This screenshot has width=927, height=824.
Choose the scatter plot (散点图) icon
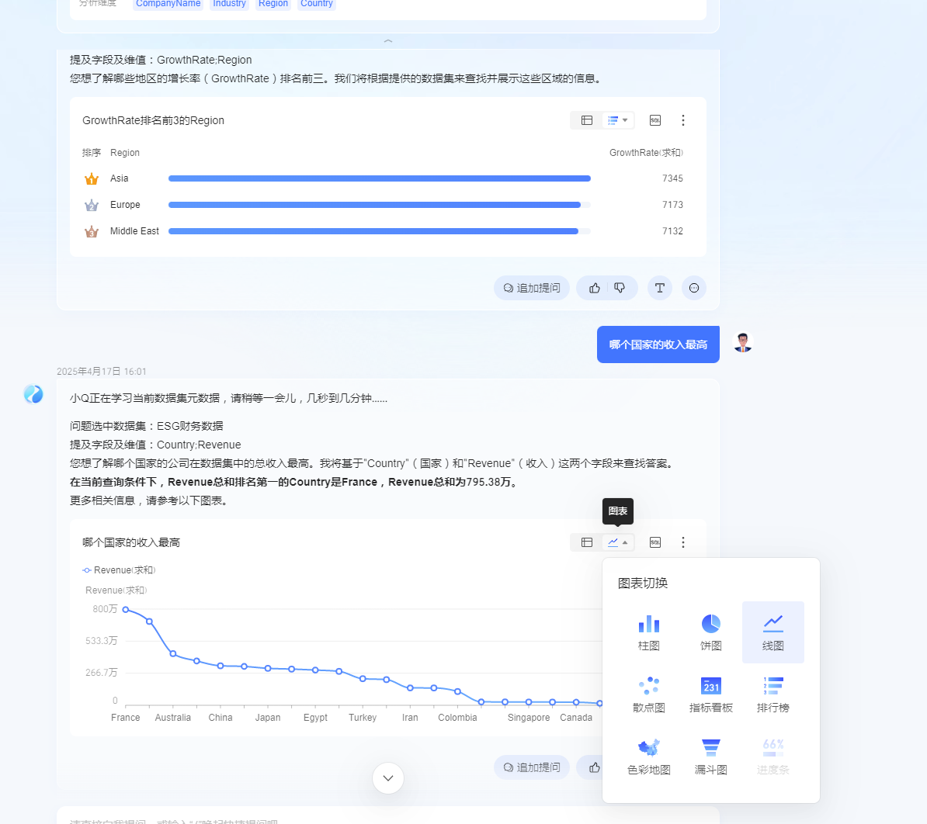648,694
